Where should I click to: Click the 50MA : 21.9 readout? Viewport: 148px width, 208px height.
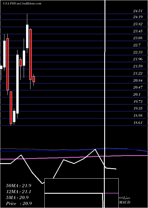[x=19, y=186]
